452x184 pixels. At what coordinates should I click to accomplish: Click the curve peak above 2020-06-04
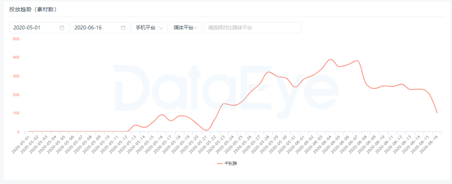click(x=331, y=59)
